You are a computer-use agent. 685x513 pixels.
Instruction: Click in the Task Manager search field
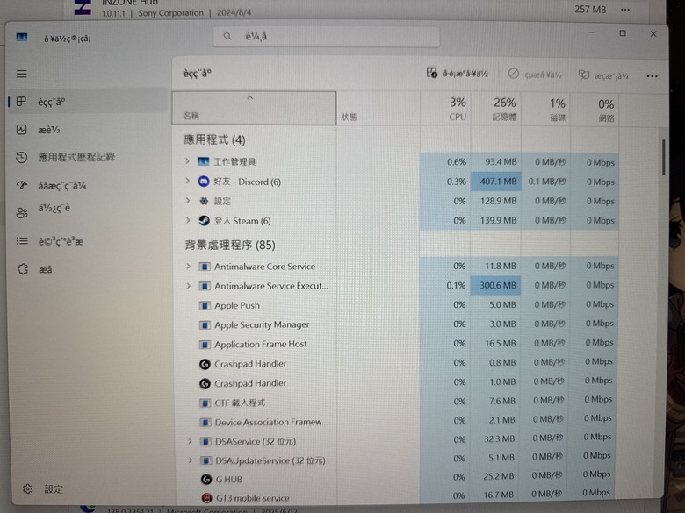point(327,37)
